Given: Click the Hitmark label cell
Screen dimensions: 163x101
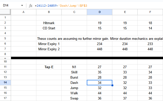Looking at the screenshot, I should pos(49,23).
